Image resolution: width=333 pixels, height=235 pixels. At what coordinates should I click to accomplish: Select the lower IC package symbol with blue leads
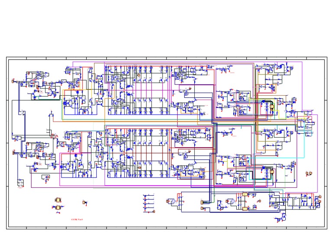pos(58,208)
